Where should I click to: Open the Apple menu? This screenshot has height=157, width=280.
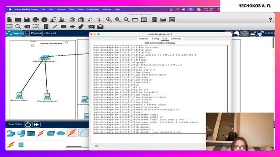tap(10, 9)
